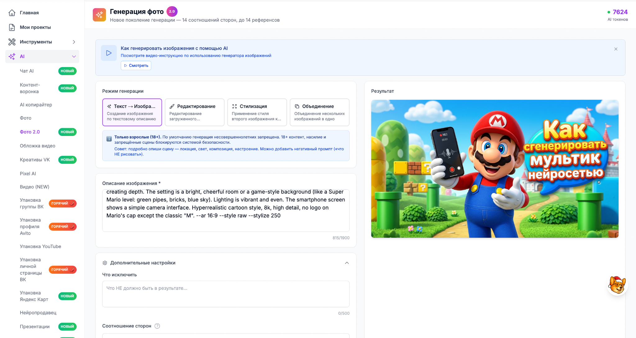636x338 pixels.
Task: Click the gear icon beside Дополнительные настройки
Action: [105, 263]
